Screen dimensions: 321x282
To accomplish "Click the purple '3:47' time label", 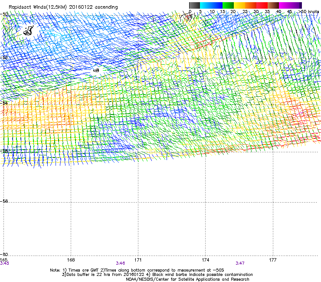I will point(240,263).
